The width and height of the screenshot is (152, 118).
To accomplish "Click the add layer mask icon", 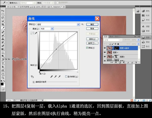I will tap(120, 63).
